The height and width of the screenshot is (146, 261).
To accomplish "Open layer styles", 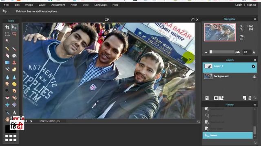I will pyautogui.click(x=221, y=98).
